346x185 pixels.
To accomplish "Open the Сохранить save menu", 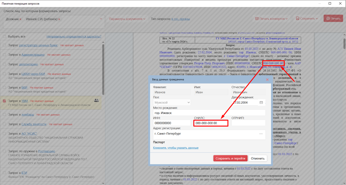I will point(307,18).
